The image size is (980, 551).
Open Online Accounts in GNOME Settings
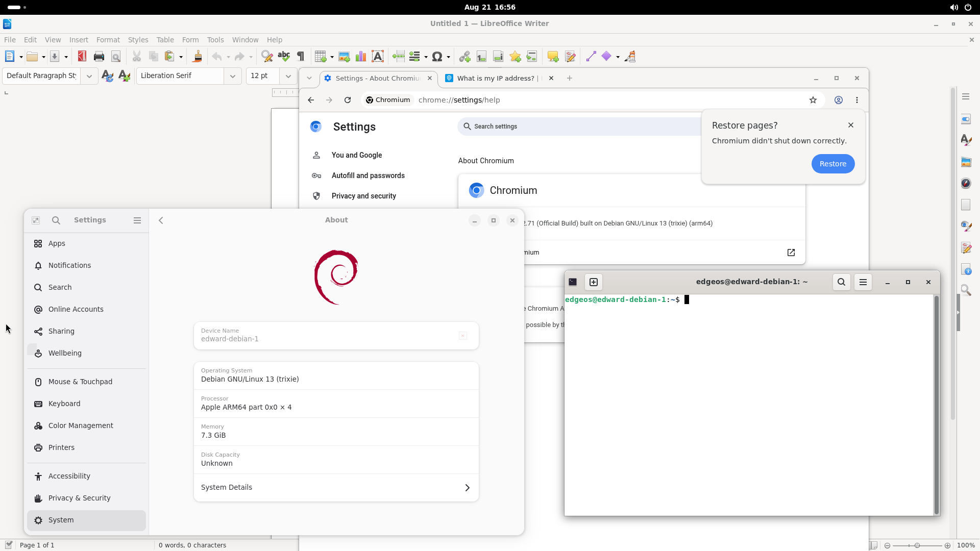[86, 309]
